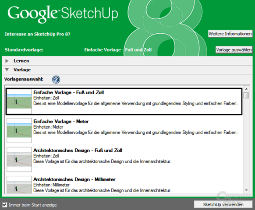Click thumbnail of Architektonisches Design Fuß und Zoll
Image resolution: width=255 pixels, height=210 pixels.
click(19, 159)
